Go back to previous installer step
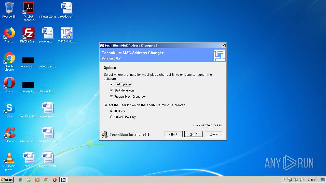 tap(173, 134)
